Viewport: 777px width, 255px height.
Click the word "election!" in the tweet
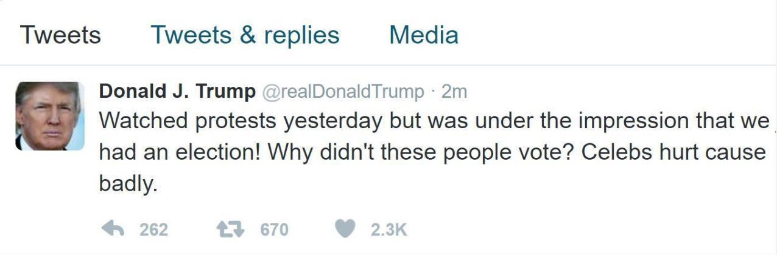(x=219, y=152)
